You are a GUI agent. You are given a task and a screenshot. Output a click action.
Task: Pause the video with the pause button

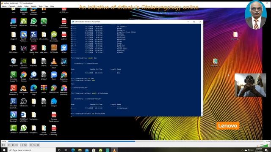pos(3,145)
